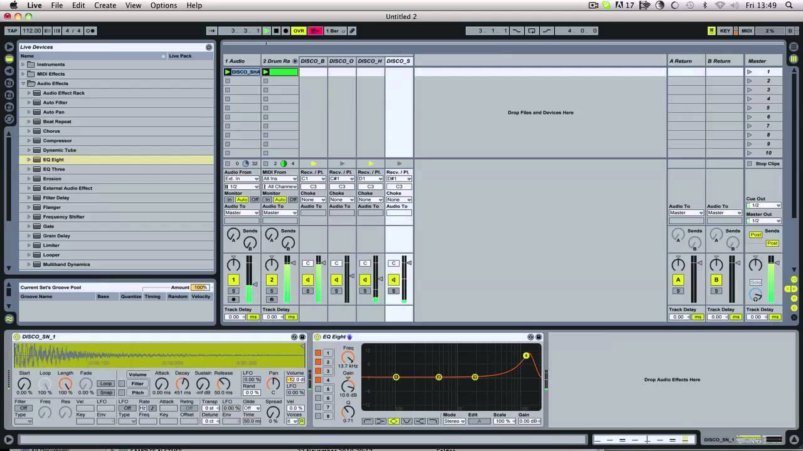The image size is (803, 451).
Task: Select EQ Eight filter band number 5
Action: pyautogui.click(x=327, y=389)
